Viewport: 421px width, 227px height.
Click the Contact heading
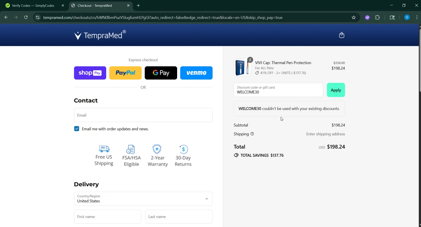click(x=86, y=101)
